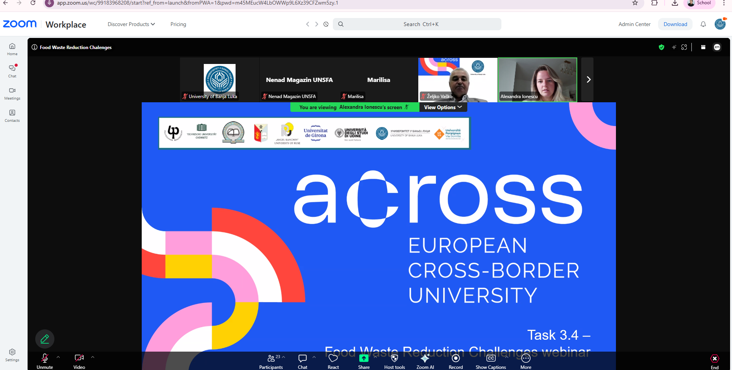Image resolution: width=732 pixels, height=370 pixels.
Task: Select Željko Vaško's video thumbnail
Action: pos(458,80)
